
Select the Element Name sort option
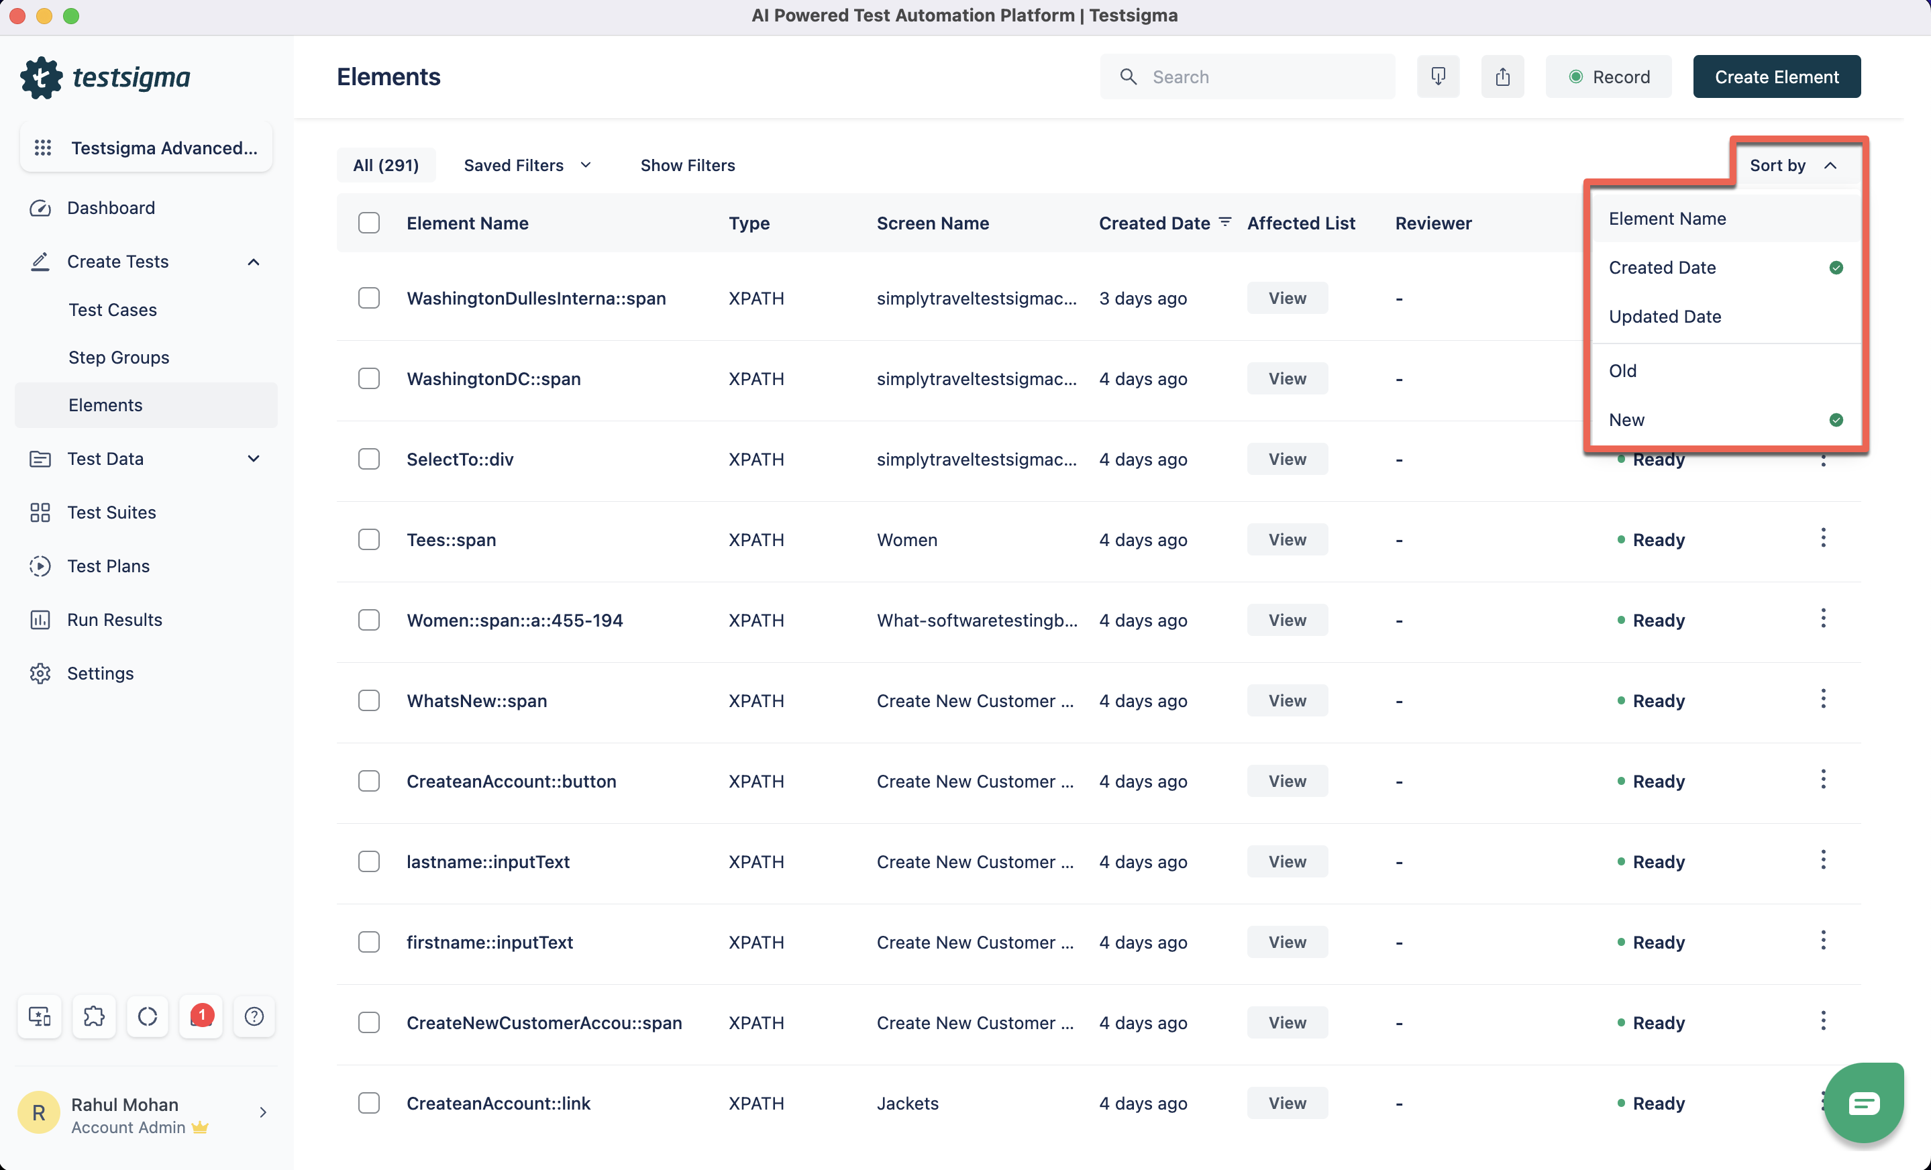1666,218
